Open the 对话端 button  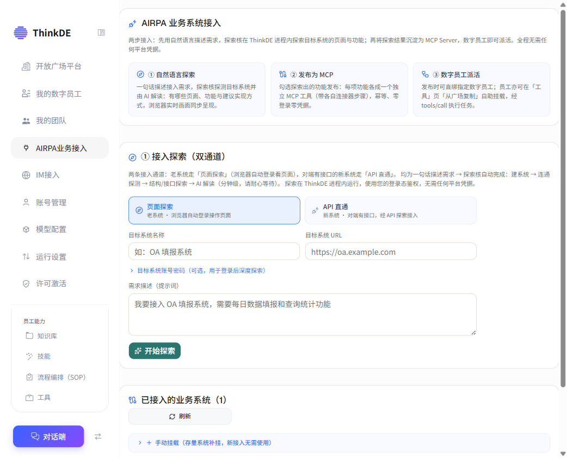(x=48, y=436)
